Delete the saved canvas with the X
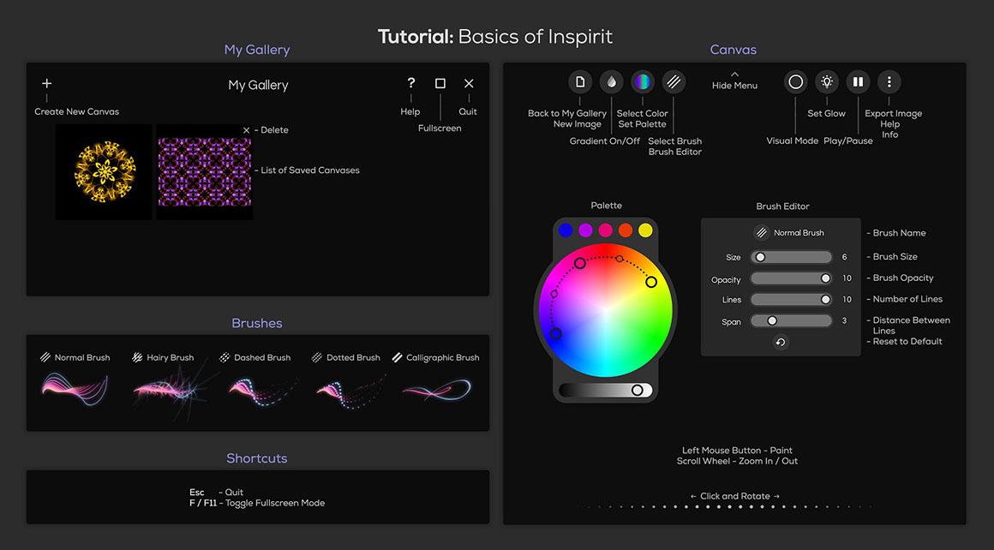The height and width of the screenshot is (550, 994). point(247,130)
